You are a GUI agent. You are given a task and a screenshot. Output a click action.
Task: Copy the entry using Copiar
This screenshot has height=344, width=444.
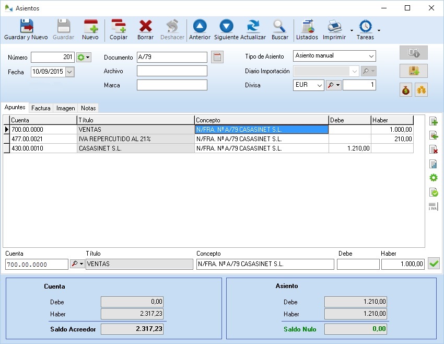pos(119,30)
